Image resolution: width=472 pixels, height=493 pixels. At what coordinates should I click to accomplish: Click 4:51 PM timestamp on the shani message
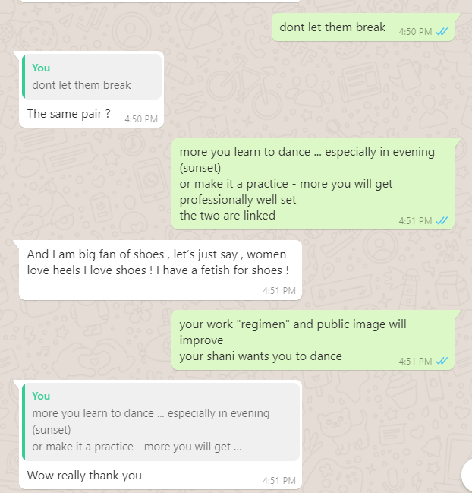[416, 362]
